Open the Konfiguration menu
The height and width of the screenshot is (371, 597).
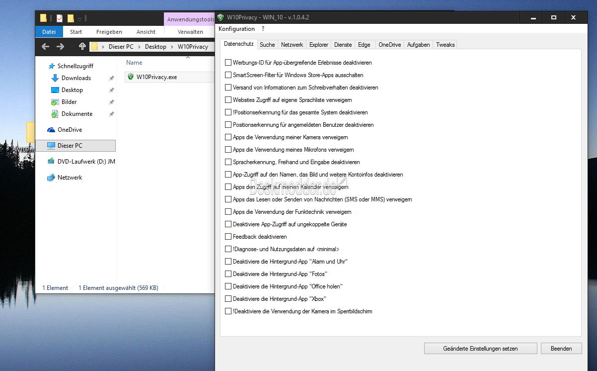[237, 29]
